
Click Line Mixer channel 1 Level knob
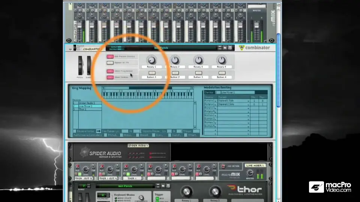85,169
